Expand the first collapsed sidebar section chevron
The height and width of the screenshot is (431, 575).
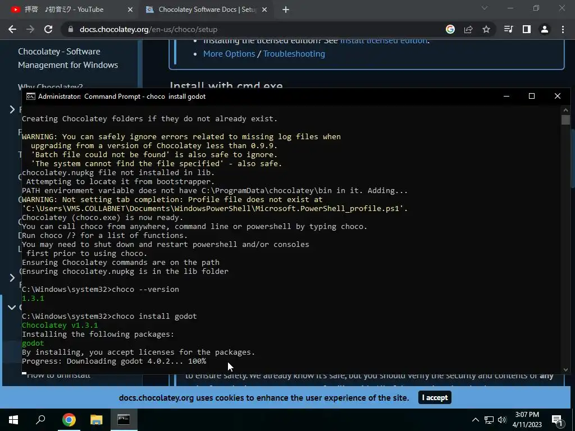[x=12, y=109]
